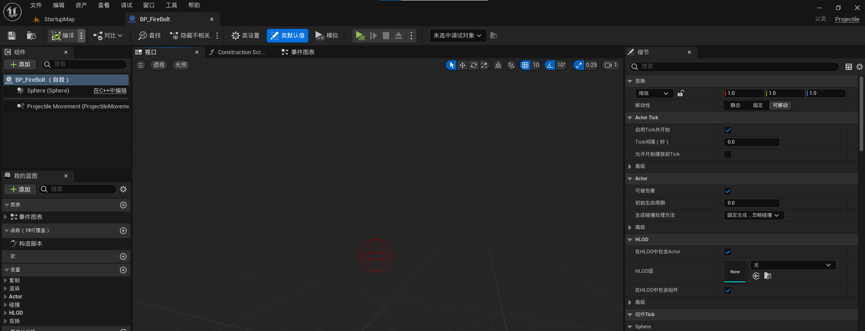
Task: Open viewport hamburger options menu
Action: 141,65
